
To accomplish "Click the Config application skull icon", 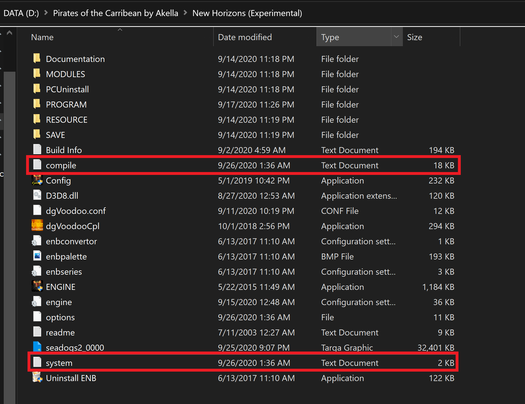I will (x=37, y=180).
